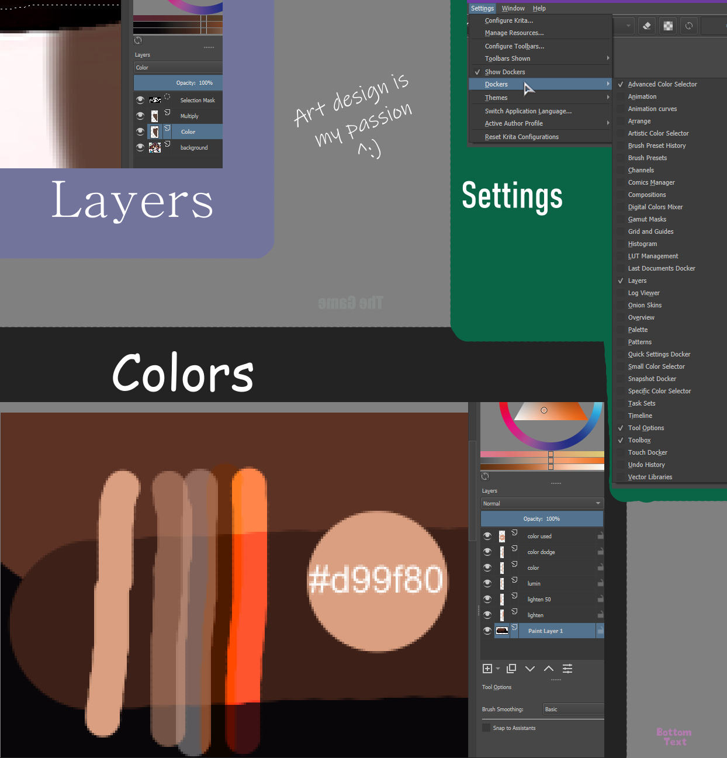Click the Add Layer plus icon
The height and width of the screenshot is (758, 727).
point(487,669)
